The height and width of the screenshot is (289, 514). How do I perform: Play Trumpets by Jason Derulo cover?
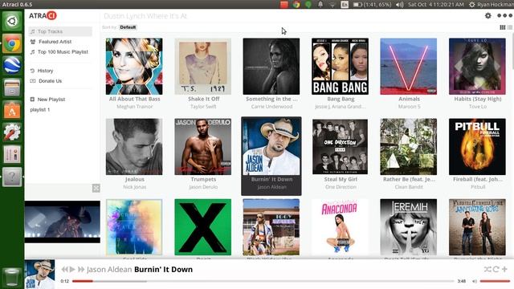pyautogui.click(x=203, y=147)
